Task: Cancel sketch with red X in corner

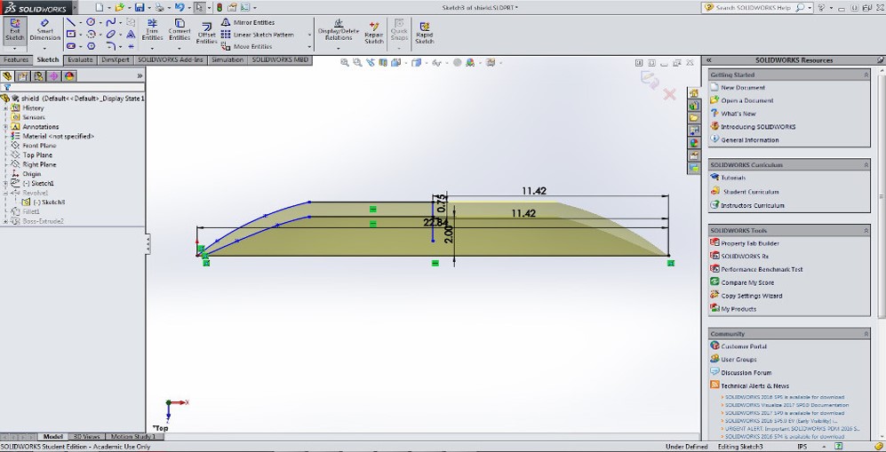Action: 669,94
